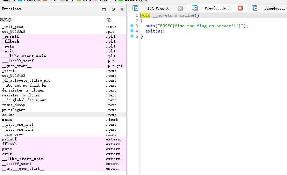Select the main function entry
The image size is (287, 175).
63,119
